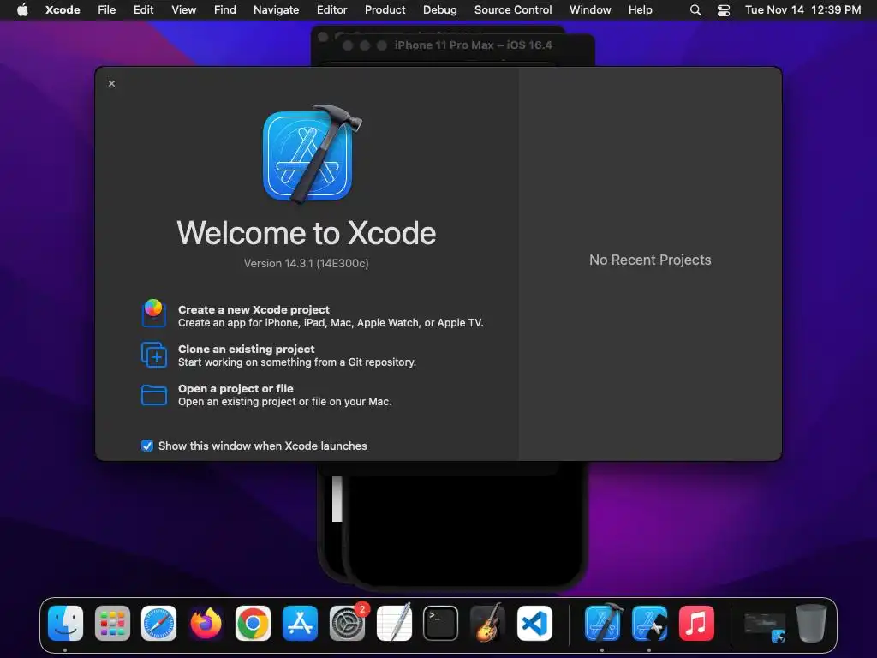The width and height of the screenshot is (877, 658).
Task: Open the App Store from the dock
Action: [300, 624]
